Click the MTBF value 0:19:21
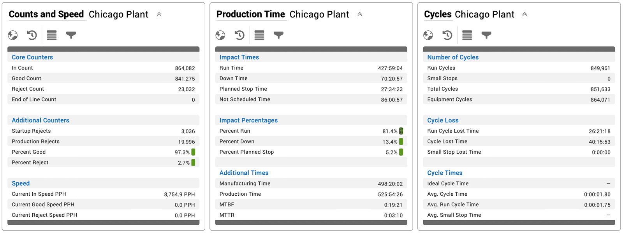 pos(393,205)
